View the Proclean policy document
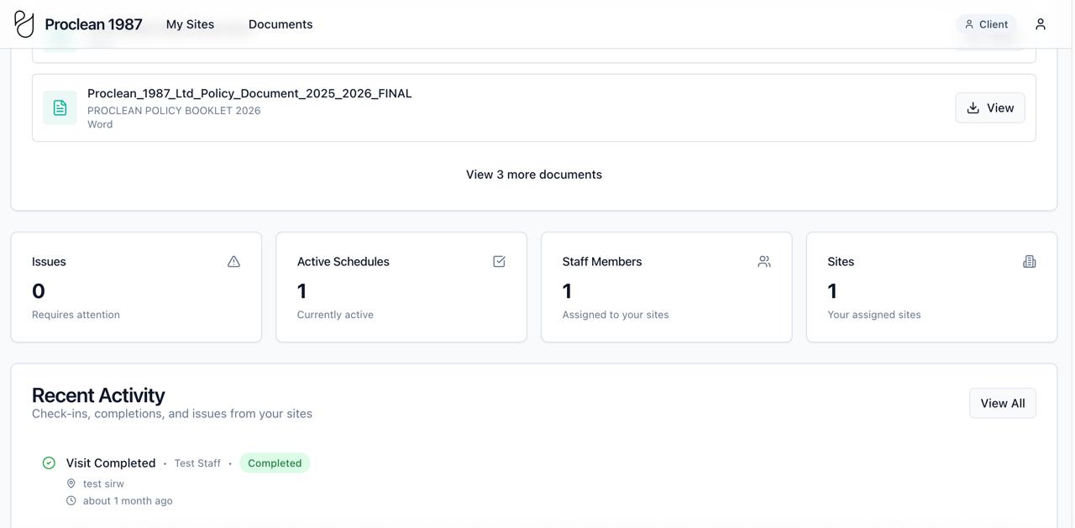The width and height of the screenshot is (1075, 528). (x=989, y=107)
